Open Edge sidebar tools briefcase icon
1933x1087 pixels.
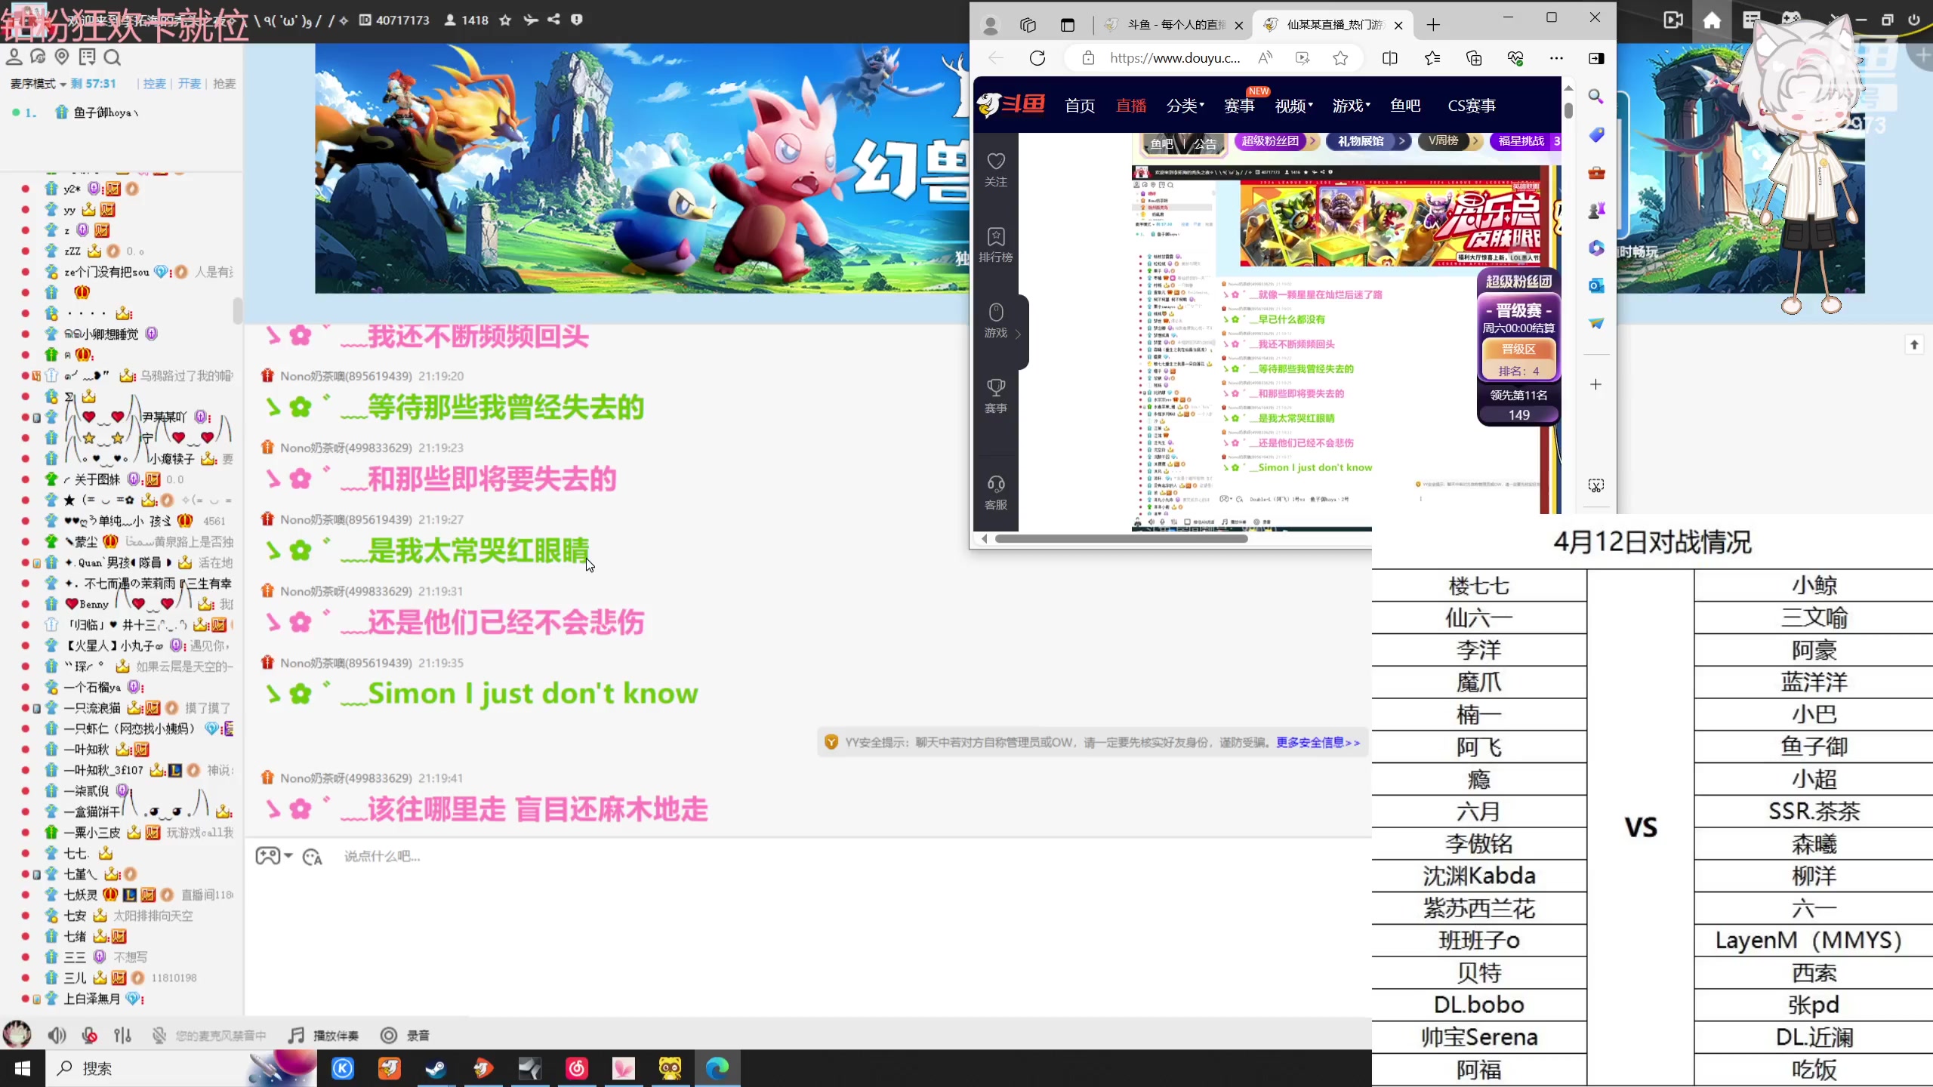[x=1596, y=173]
